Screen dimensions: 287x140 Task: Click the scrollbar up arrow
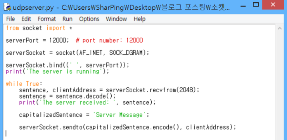pyautogui.click(x=280, y=28)
